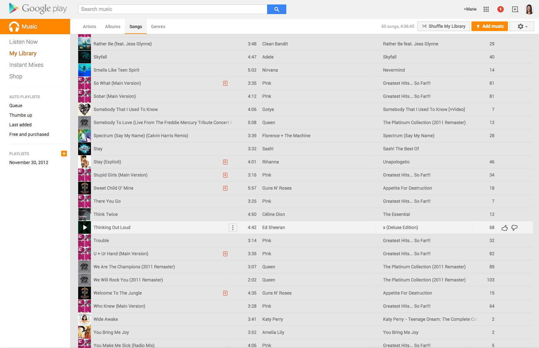Open the settings gear dropdown
This screenshot has height=348, width=539.
coord(521,26)
